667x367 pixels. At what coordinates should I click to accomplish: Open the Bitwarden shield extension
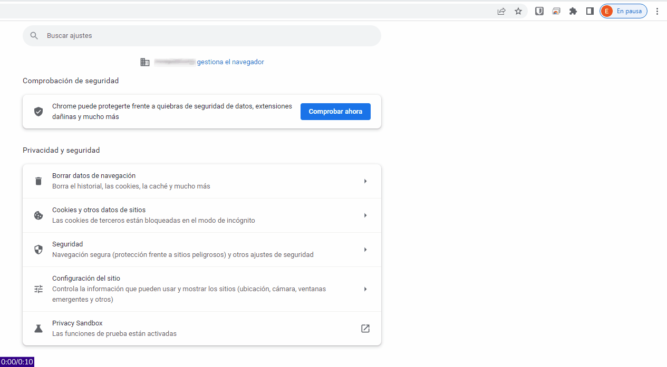539,11
